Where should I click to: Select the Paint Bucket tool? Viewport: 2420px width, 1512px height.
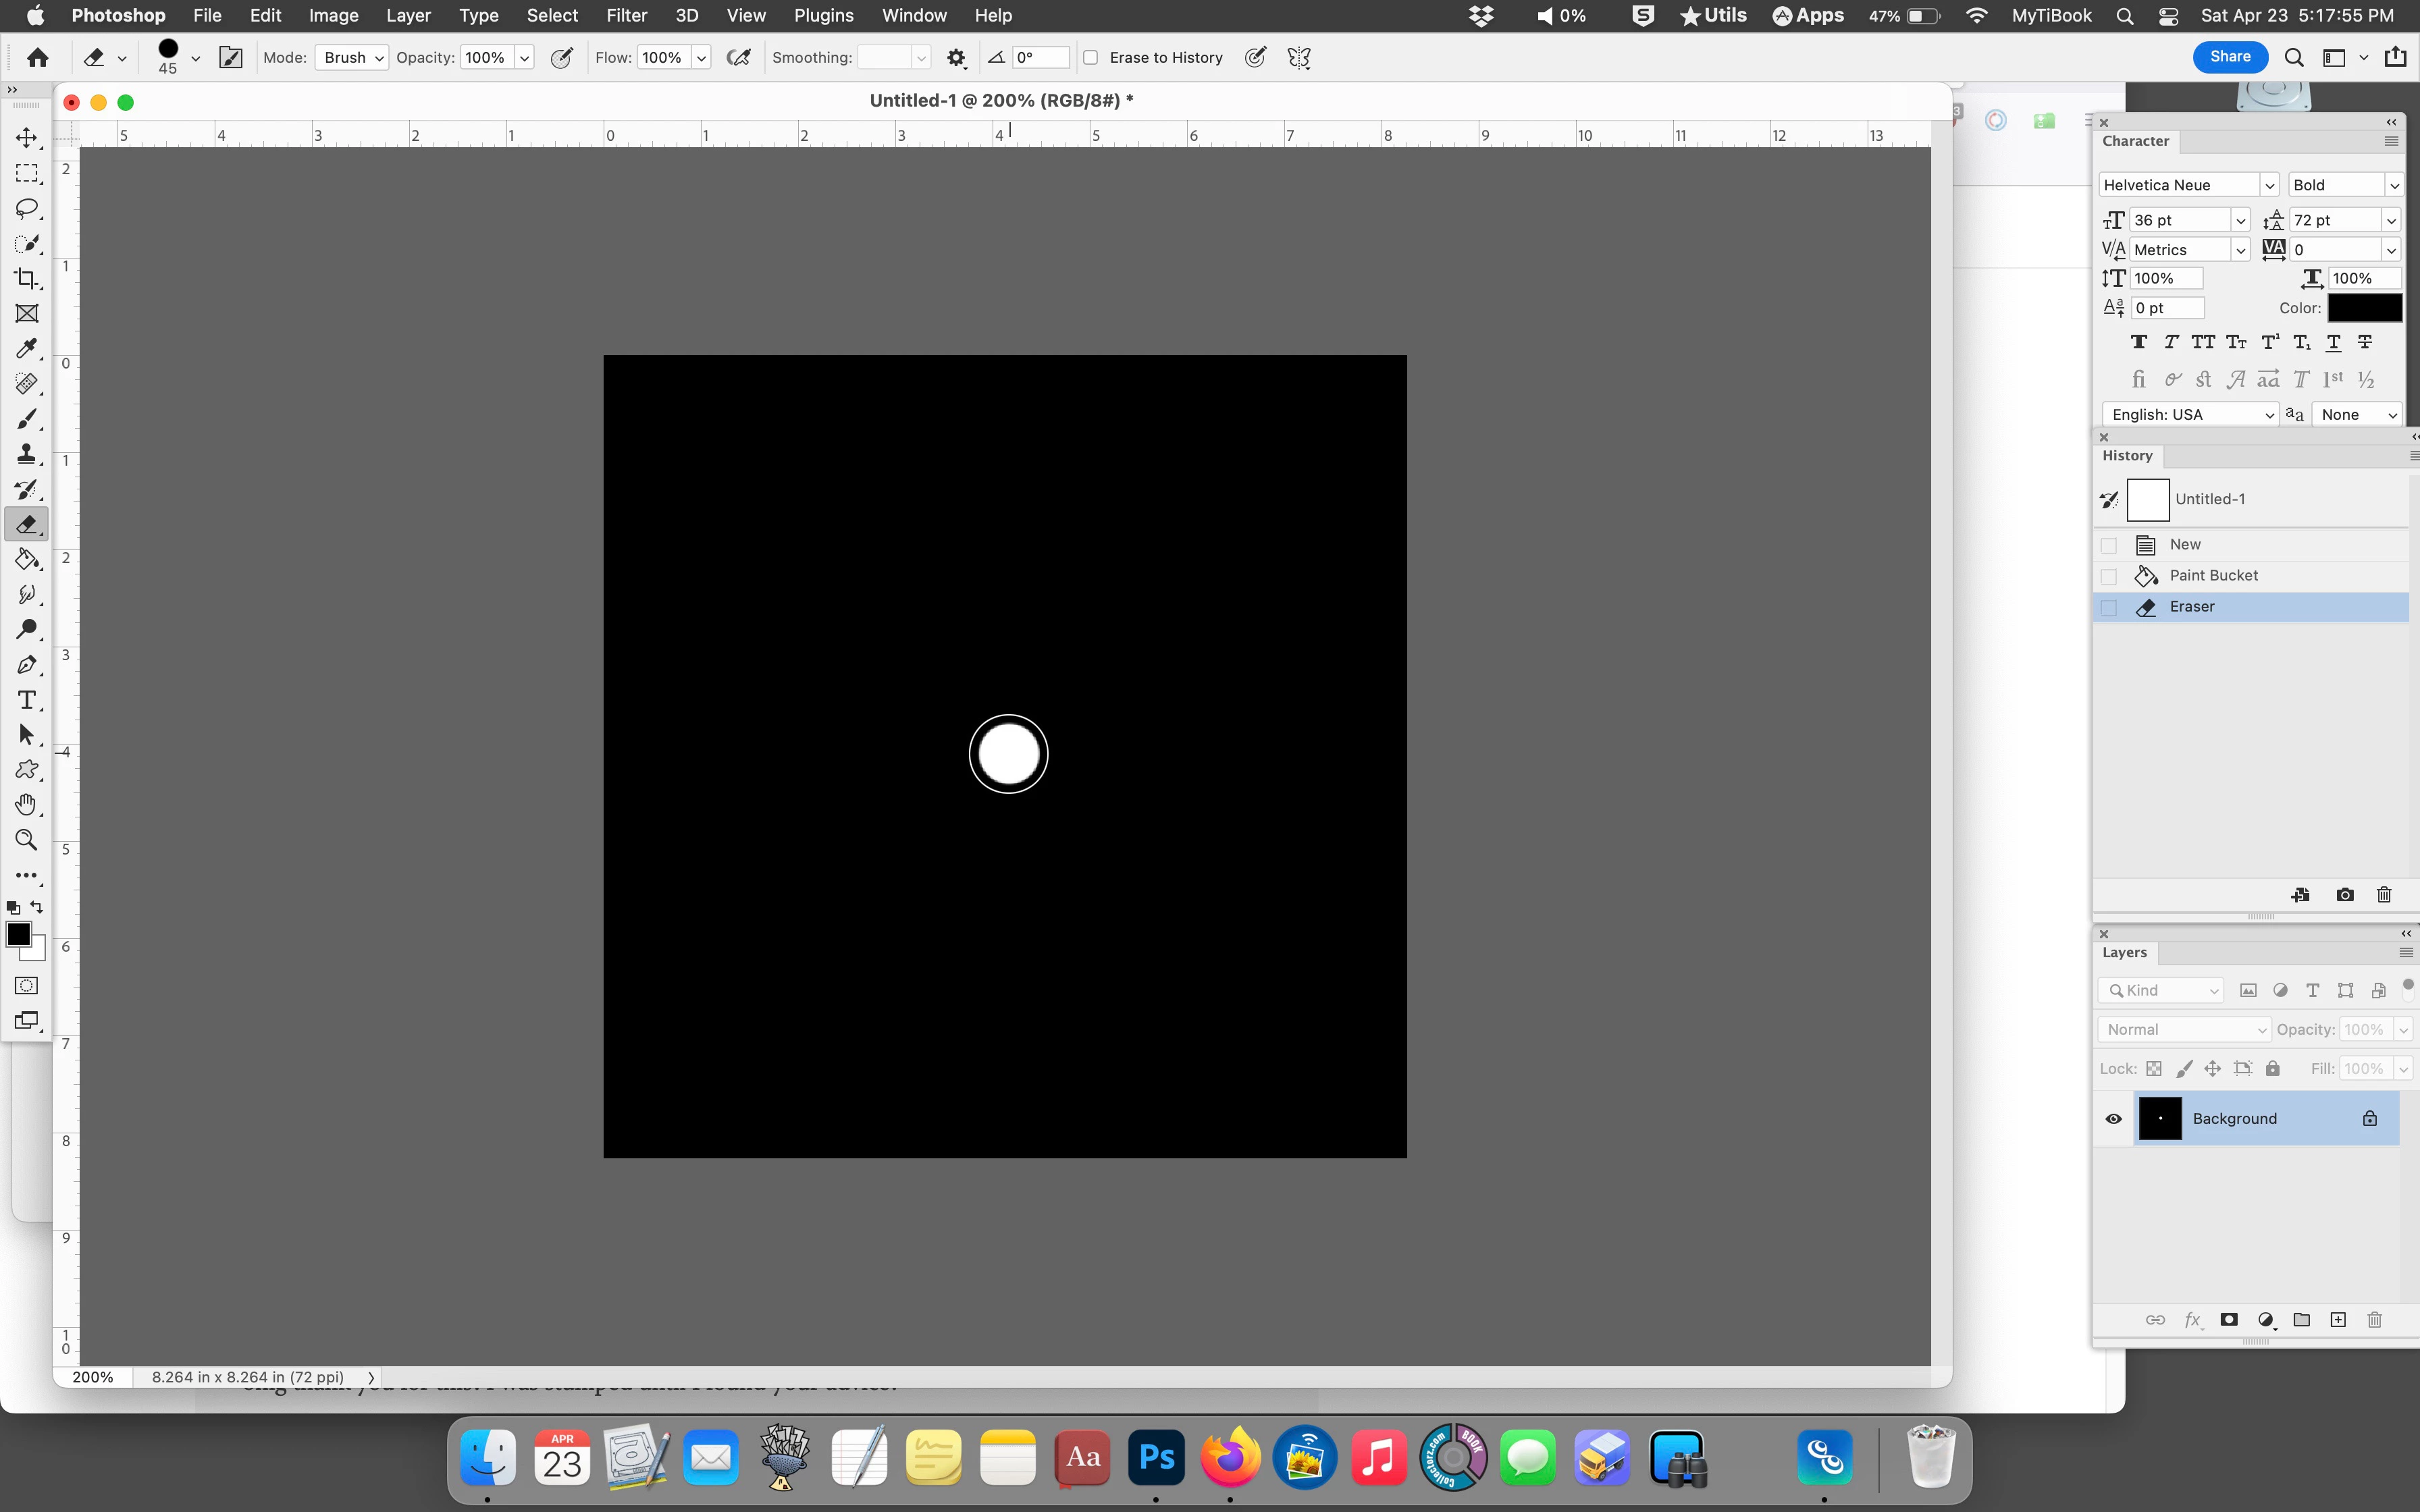pos(27,559)
